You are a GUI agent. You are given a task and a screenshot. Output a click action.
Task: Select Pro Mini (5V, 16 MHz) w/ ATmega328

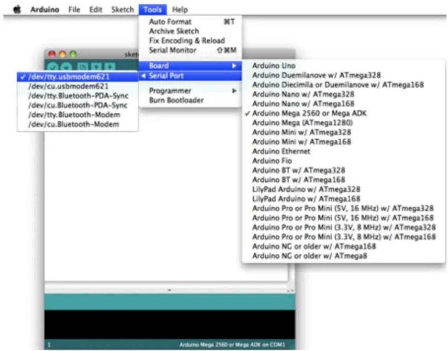click(x=344, y=208)
